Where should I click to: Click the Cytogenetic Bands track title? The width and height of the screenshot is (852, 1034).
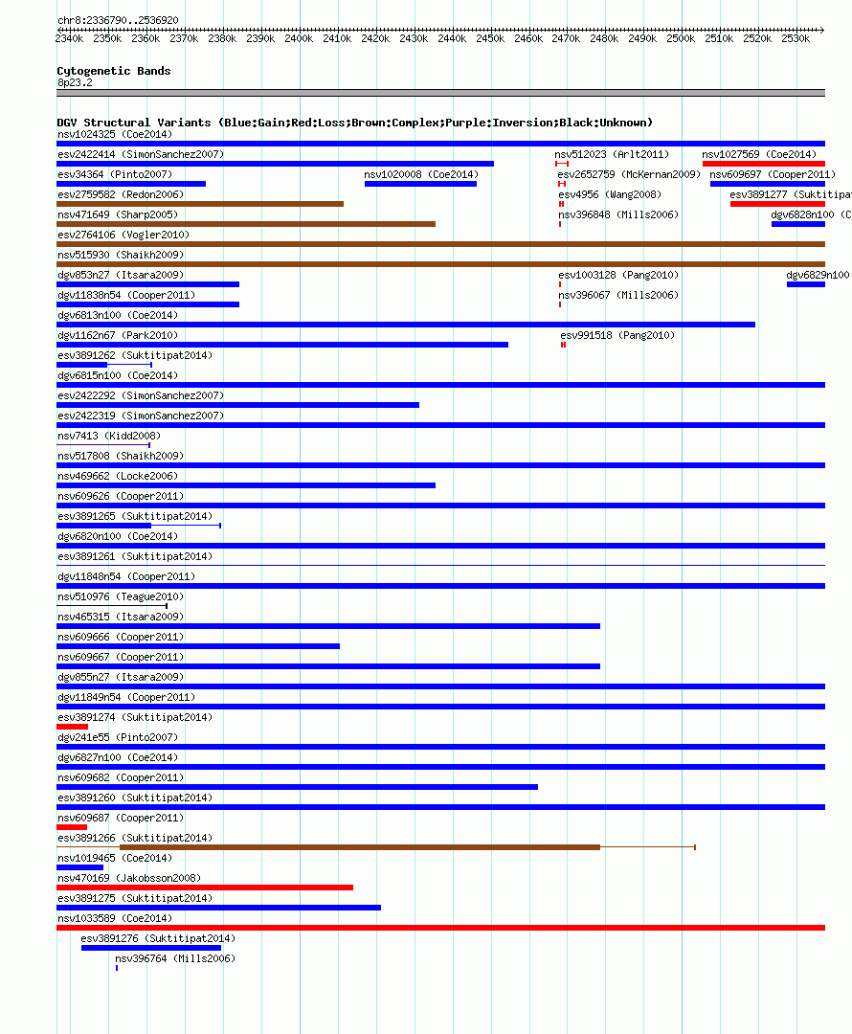point(113,71)
